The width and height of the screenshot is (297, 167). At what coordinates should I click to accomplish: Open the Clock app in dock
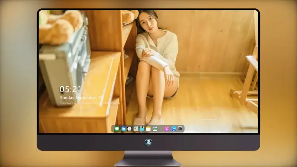[x=129, y=129]
